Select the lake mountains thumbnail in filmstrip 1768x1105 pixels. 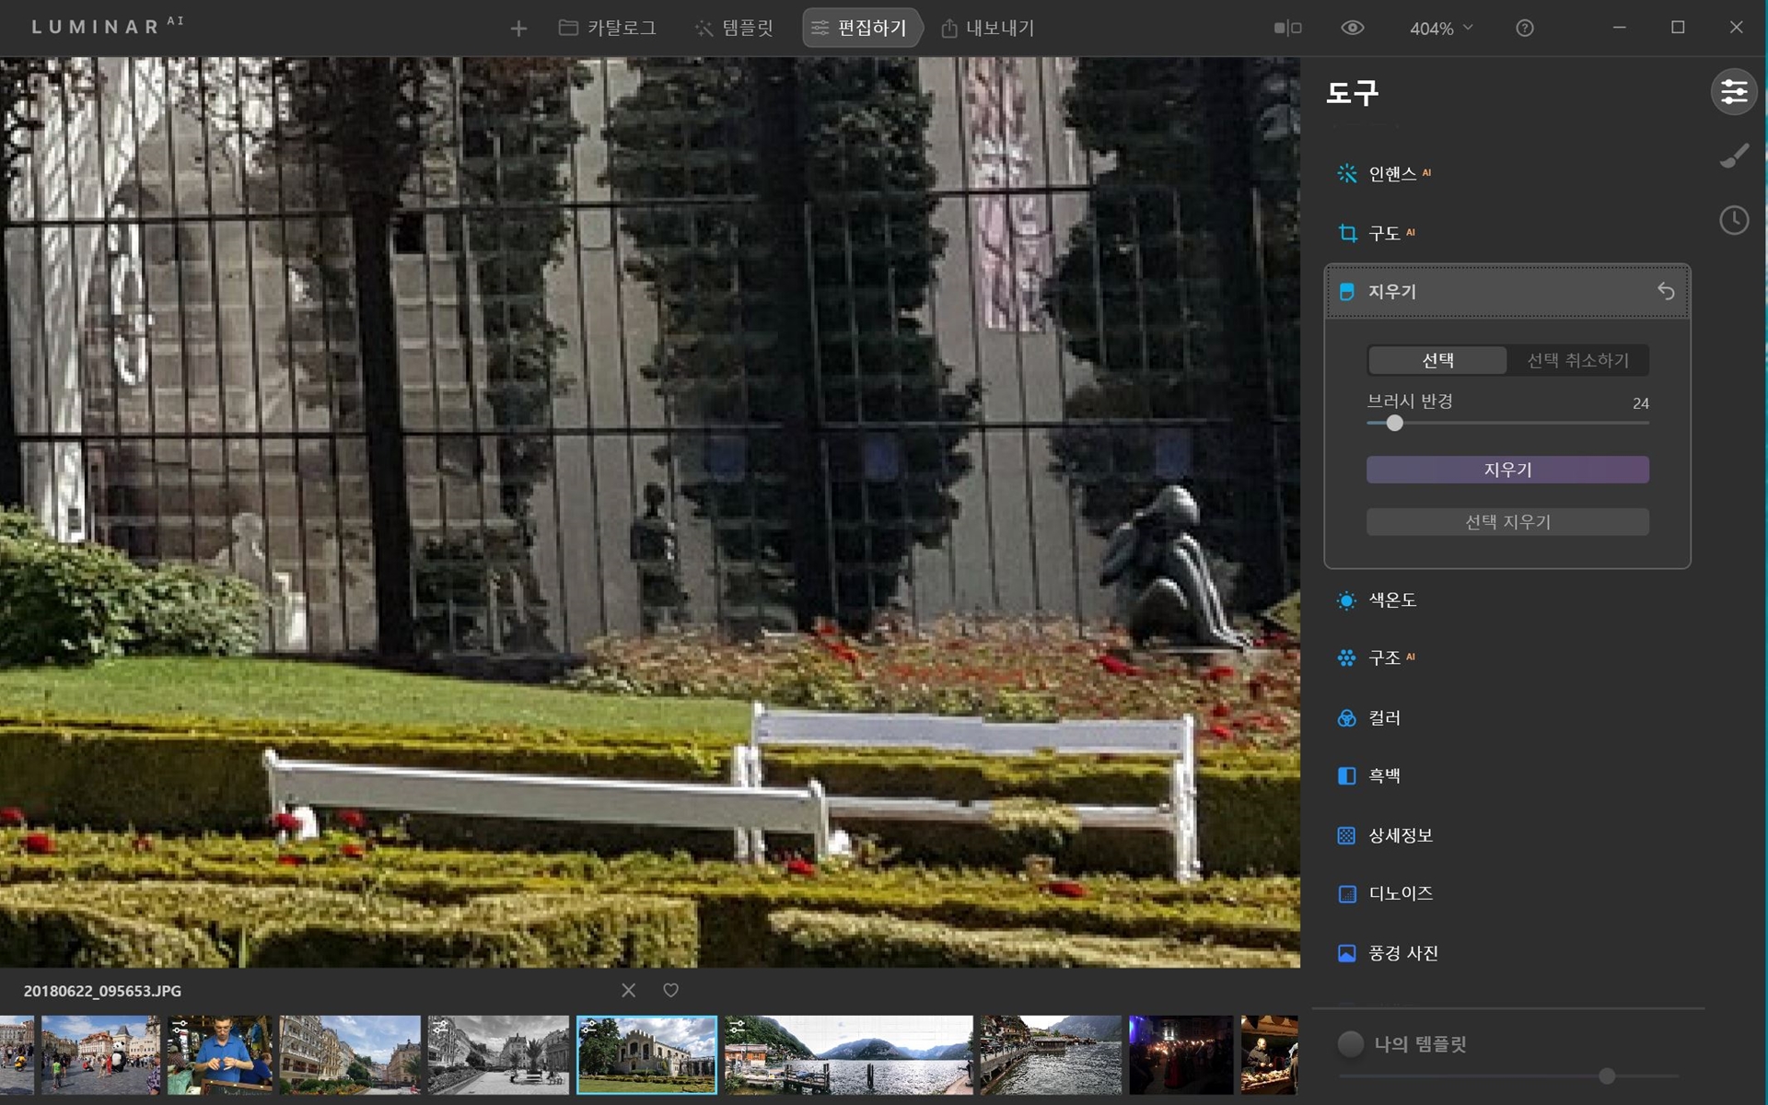coord(848,1054)
